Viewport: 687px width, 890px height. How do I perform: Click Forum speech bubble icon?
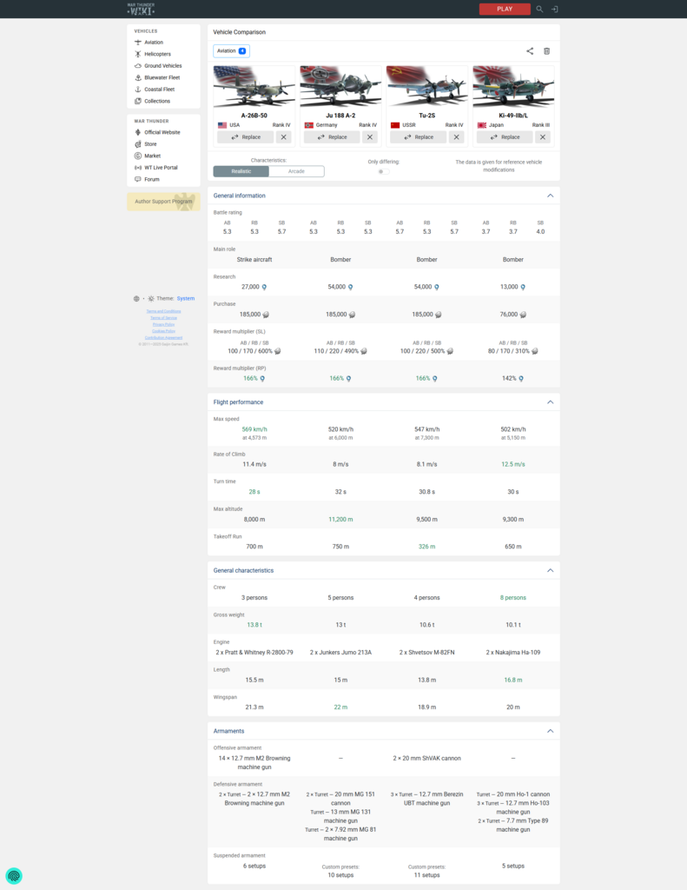pos(138,179)
